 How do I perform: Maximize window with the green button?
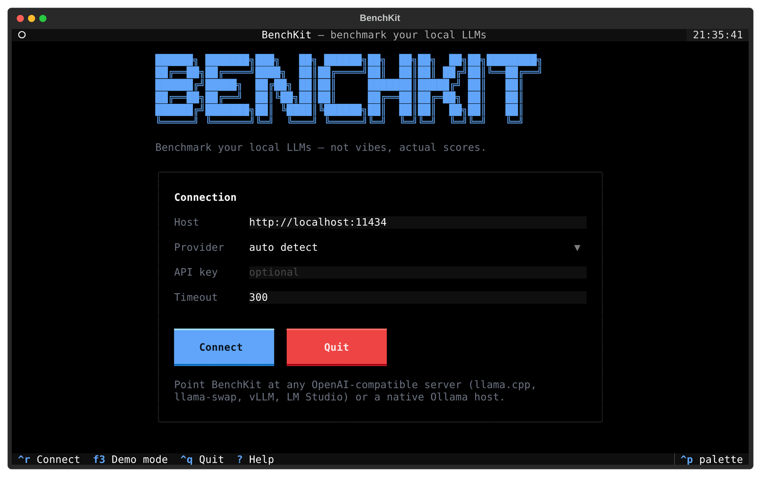43,18
